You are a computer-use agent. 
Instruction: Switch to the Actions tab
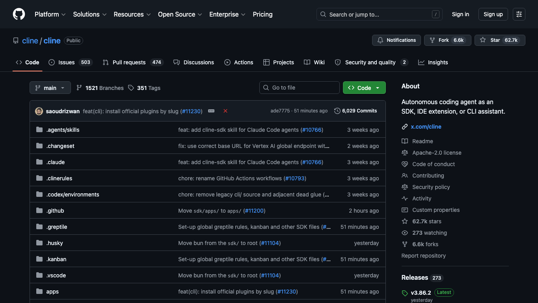click(239, 62)
